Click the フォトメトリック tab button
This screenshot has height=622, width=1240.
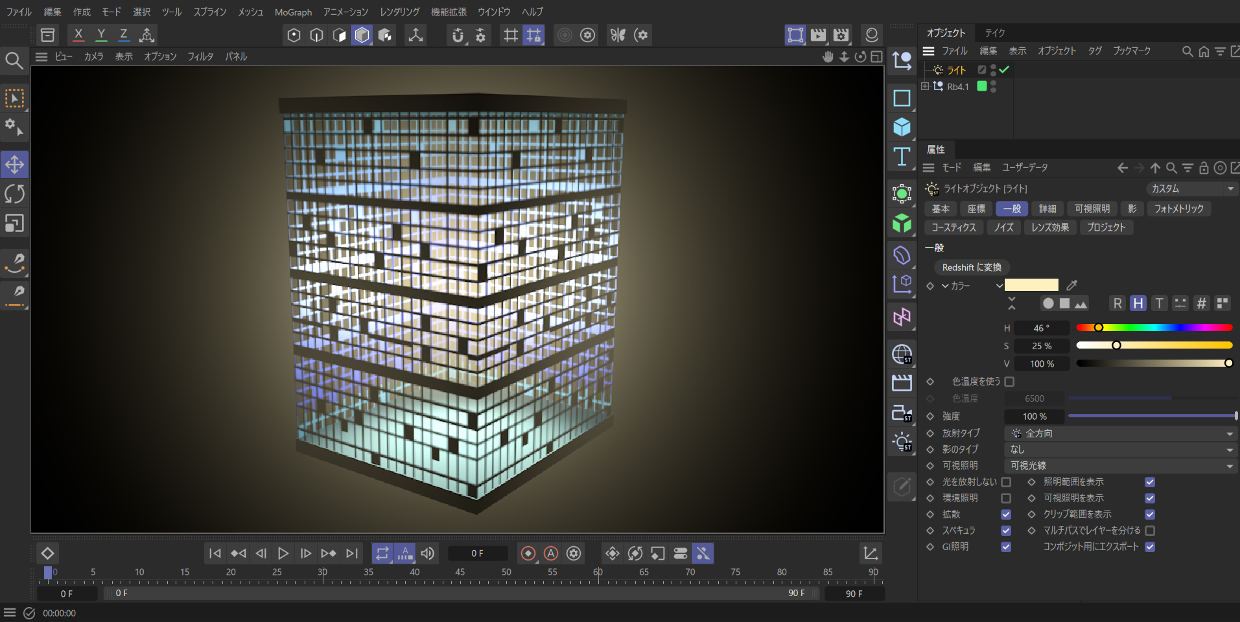(1178, 209)
